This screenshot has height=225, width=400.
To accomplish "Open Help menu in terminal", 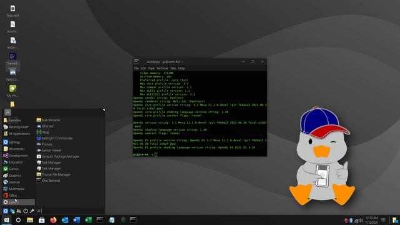I will click(x=181, y=68).
